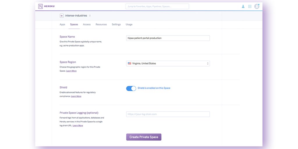Click the HEROKU wordmark text
The image size is (298, 149).
(x=49, y=6)
